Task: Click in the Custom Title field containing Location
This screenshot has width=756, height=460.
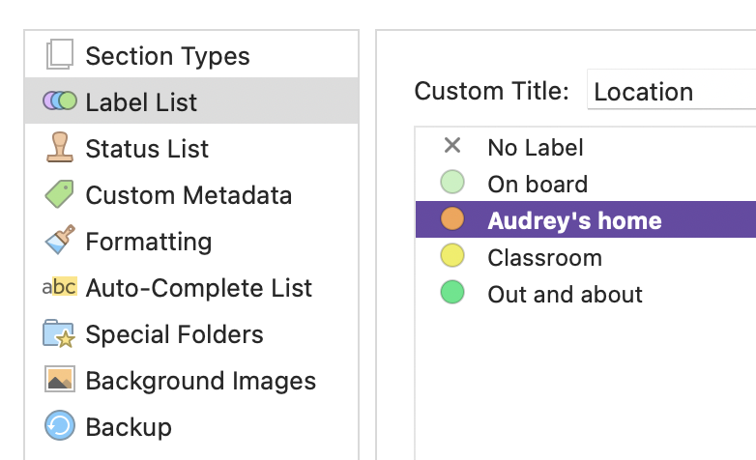Action: (x=671, y=90)
